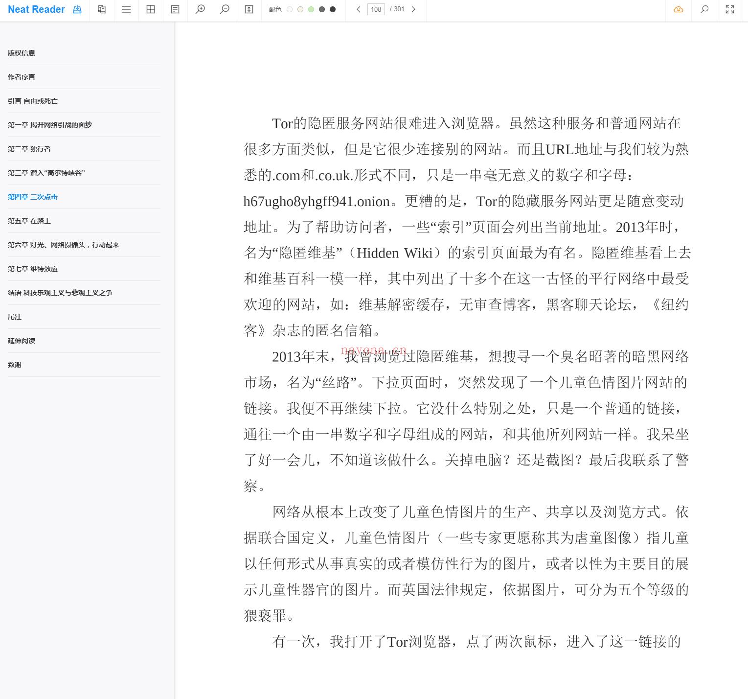
Task: Switch to the grid layout icon
Action: 151,9
